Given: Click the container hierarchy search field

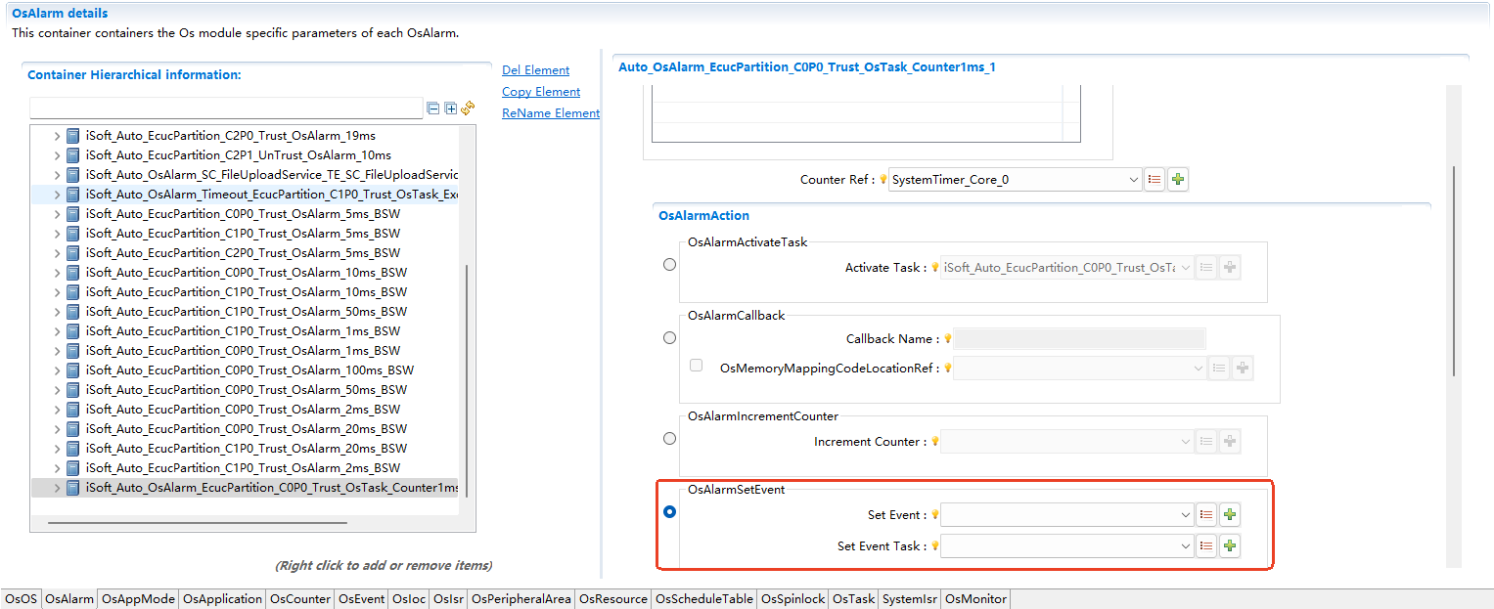Looking at the screenshot, I should coord(226,109).
